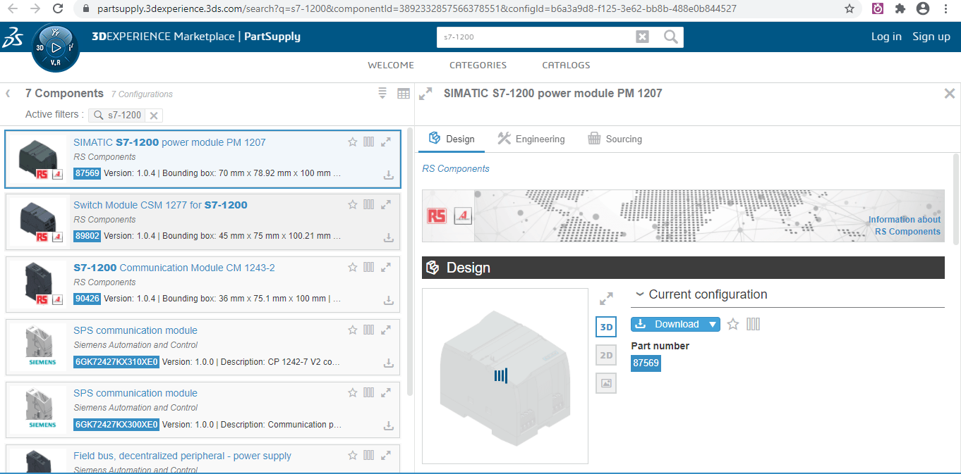Image resolution: width=961 pixels, height=474 pixels.
Task: Open RS Components supplier link in detail panel
Action: [x=456, y=168]
